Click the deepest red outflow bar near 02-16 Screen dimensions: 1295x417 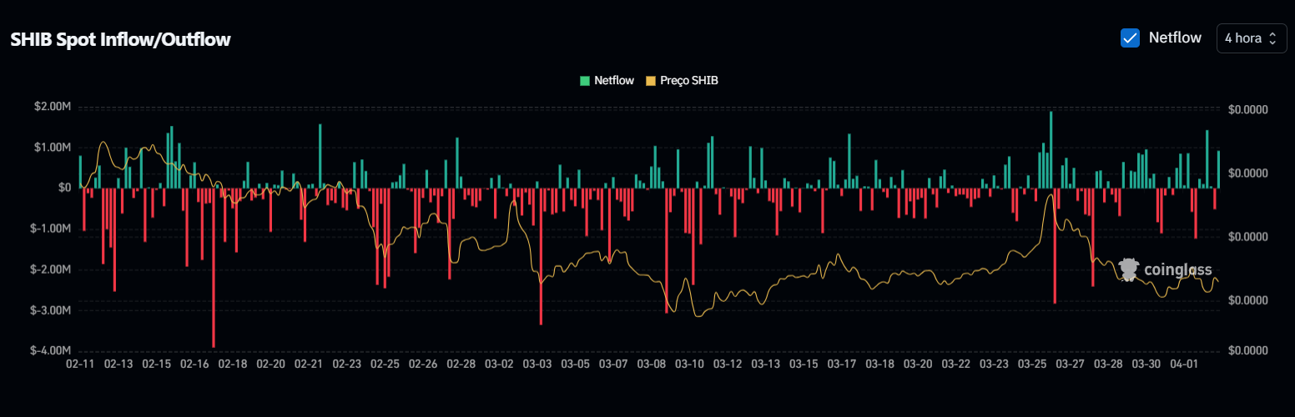tap(214, 267)
